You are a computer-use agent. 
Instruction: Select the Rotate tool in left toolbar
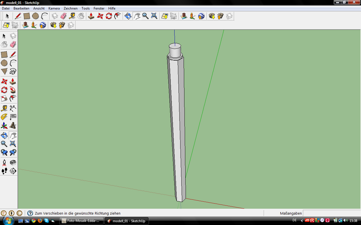coord(4,90)
